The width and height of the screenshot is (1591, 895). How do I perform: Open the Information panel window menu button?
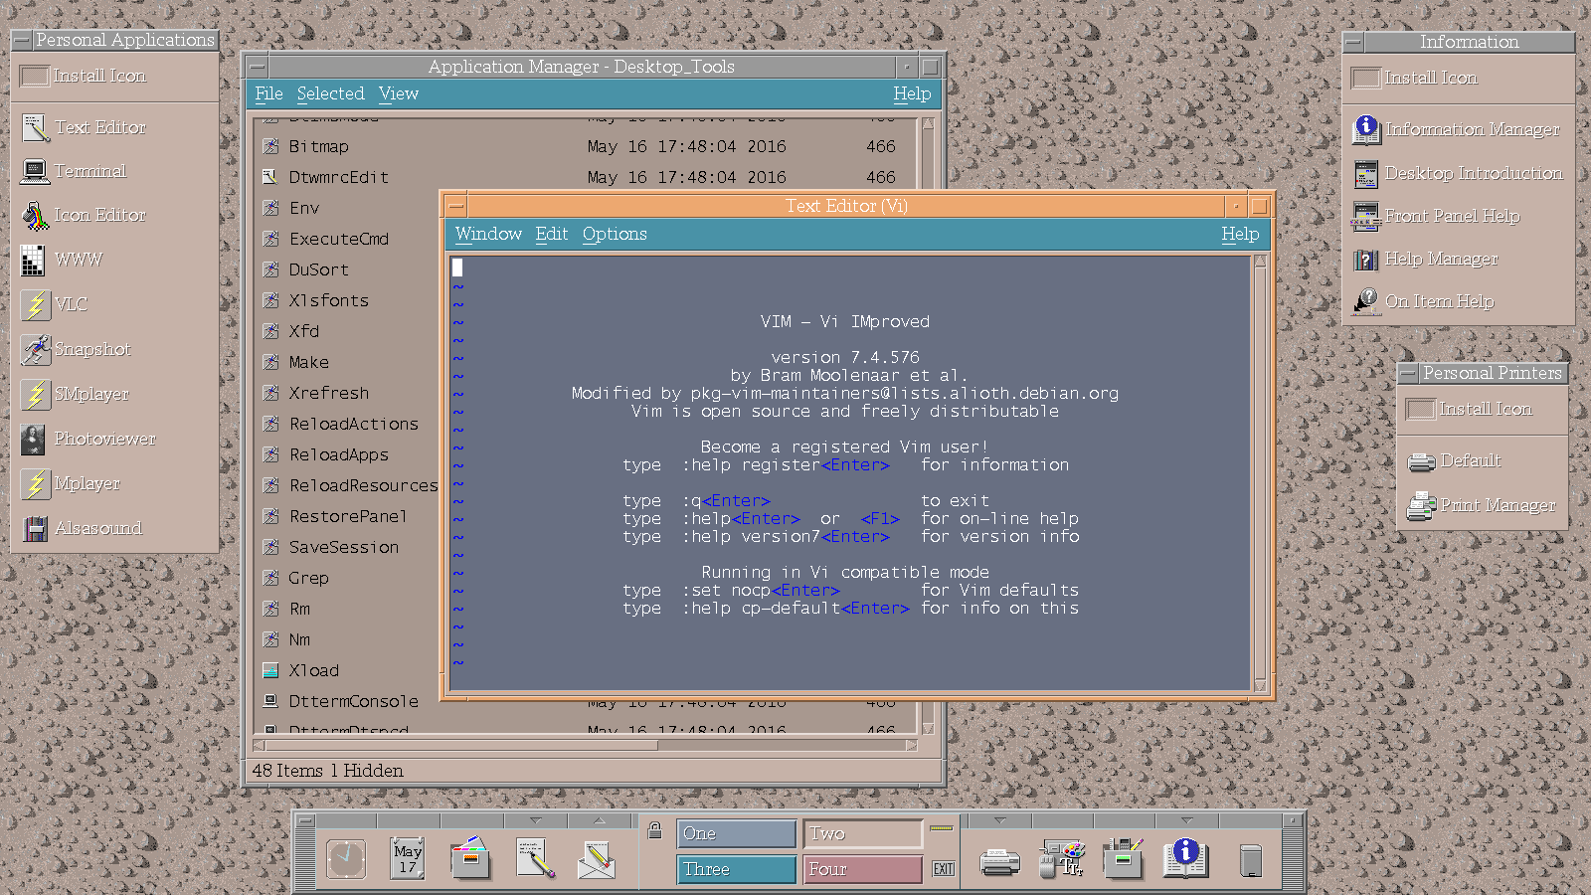tap(1353, 42)
